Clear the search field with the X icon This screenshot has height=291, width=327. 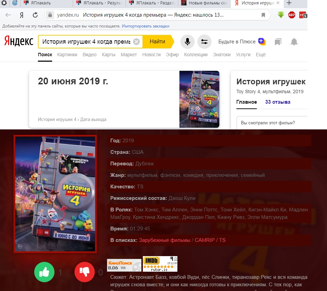click(x=136, y=42)
